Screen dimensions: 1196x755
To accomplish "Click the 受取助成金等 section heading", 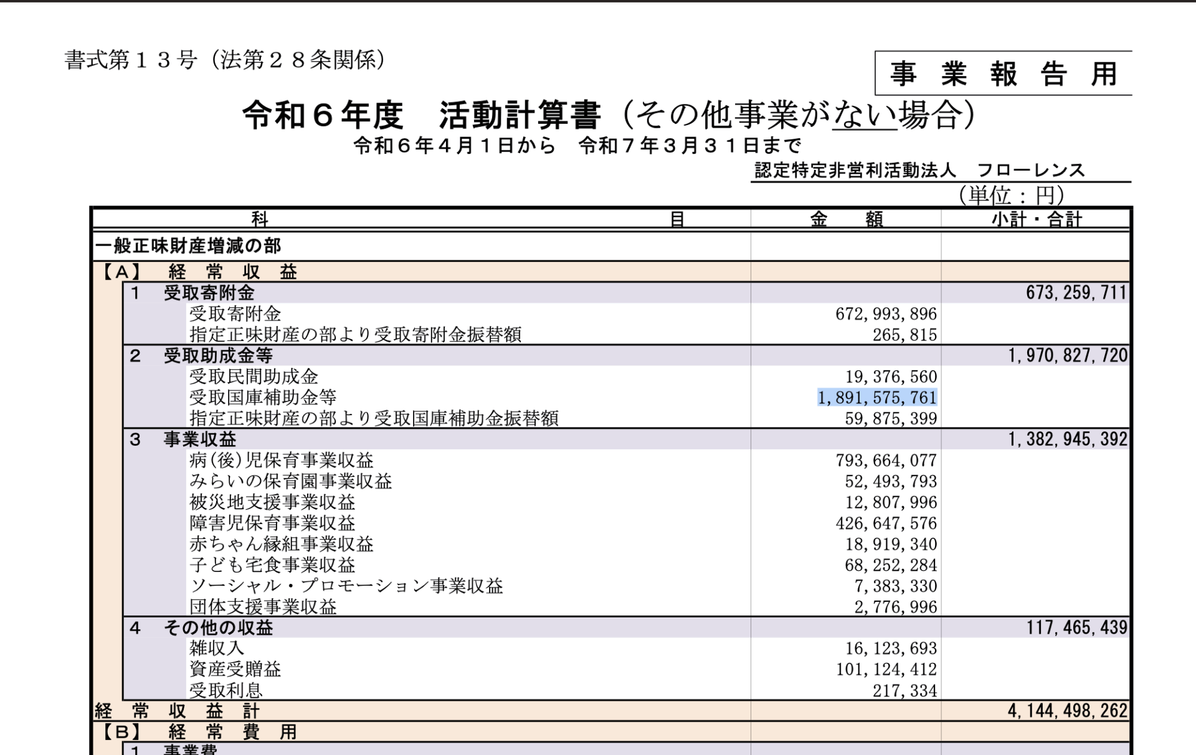I will pyautogui.click(x=217, y=356).
